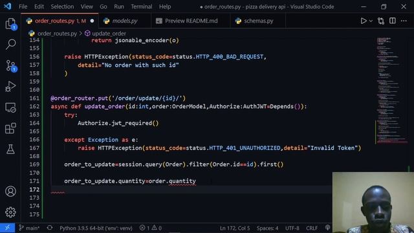Change line ending via CRLF
Screen dimensions: 414x233
pos(312,228)
